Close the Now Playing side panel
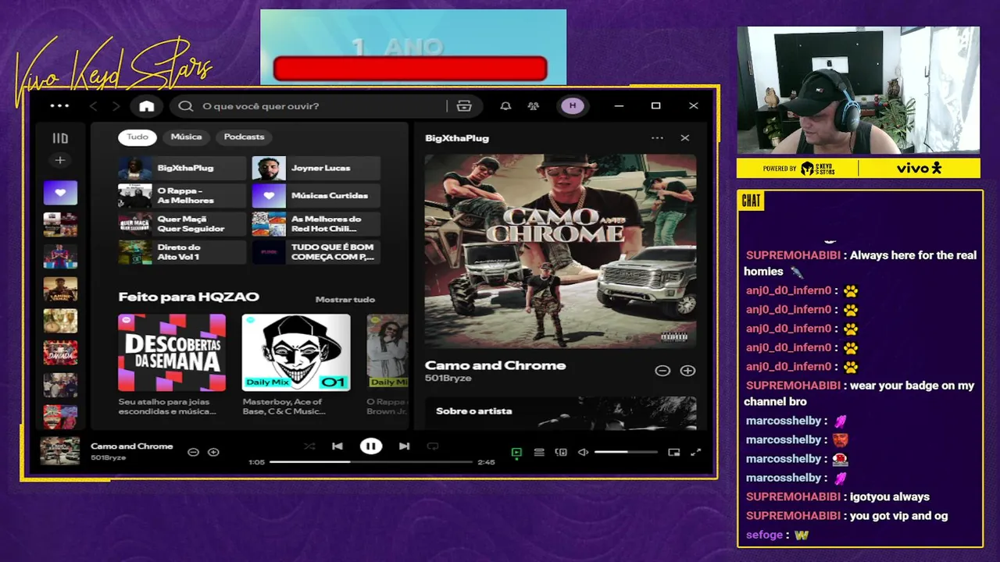This screenshot has height=562, width=1000. pos(685,138)
